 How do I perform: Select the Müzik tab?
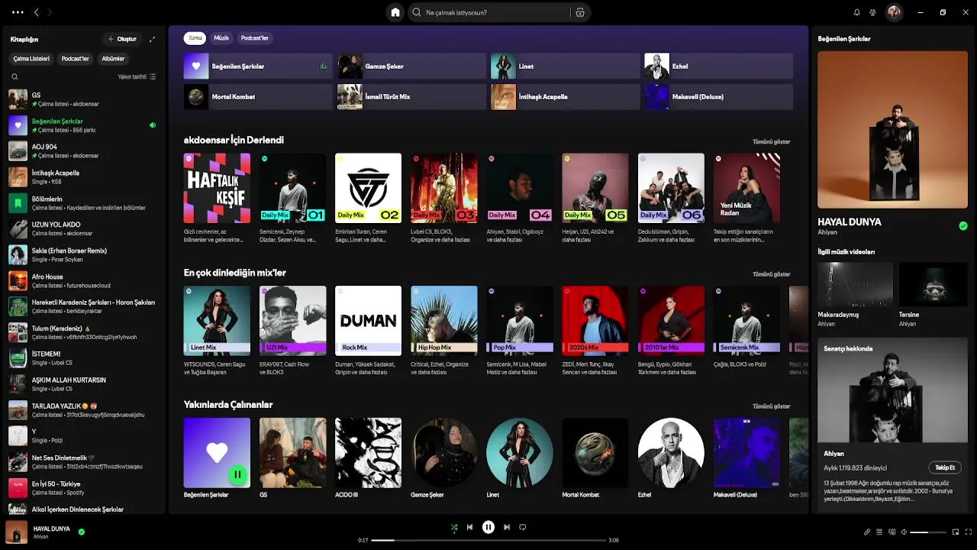[x=221, y=37]
